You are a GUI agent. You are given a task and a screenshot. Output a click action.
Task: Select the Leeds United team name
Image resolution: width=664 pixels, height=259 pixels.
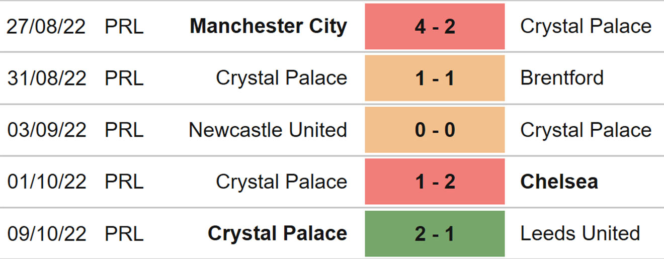coord(580,234)
